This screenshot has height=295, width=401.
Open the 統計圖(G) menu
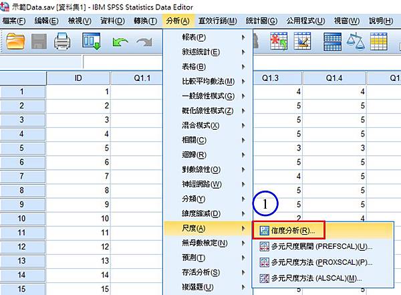[261, 21]
